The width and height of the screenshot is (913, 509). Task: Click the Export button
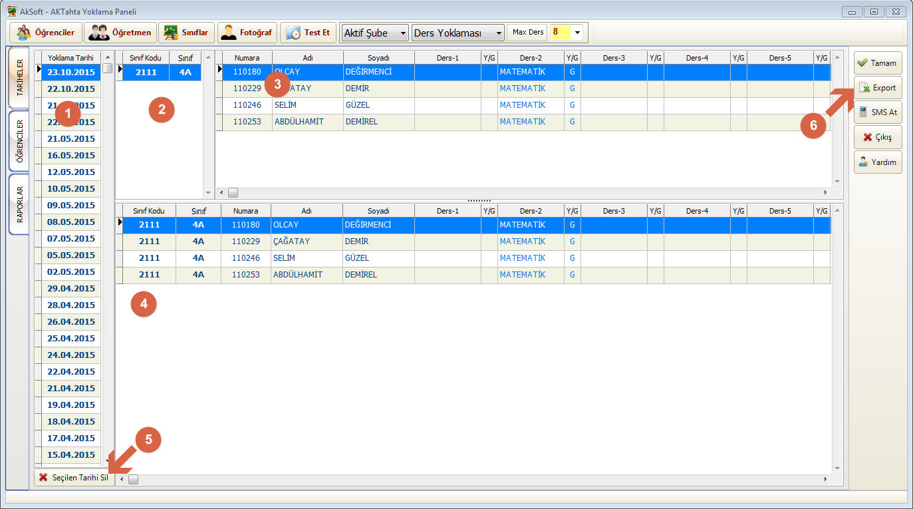coord(878,87)
